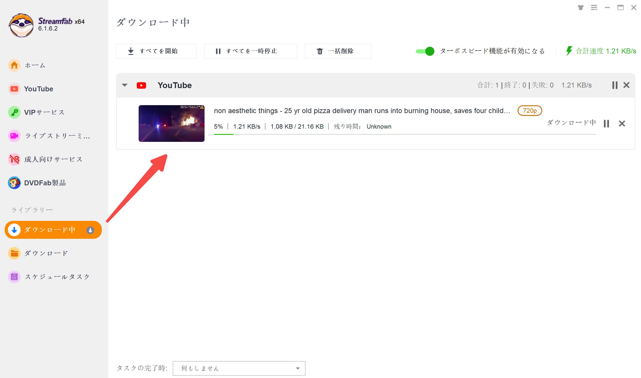Open the skin/theme shirt icon
The image size is (641, 378).
pyautogui.click(x=580, y=8)
